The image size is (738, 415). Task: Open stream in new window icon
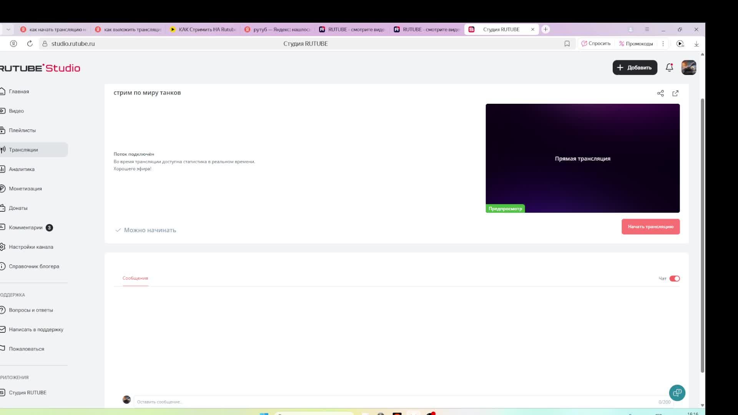click(x=675, y=93)
